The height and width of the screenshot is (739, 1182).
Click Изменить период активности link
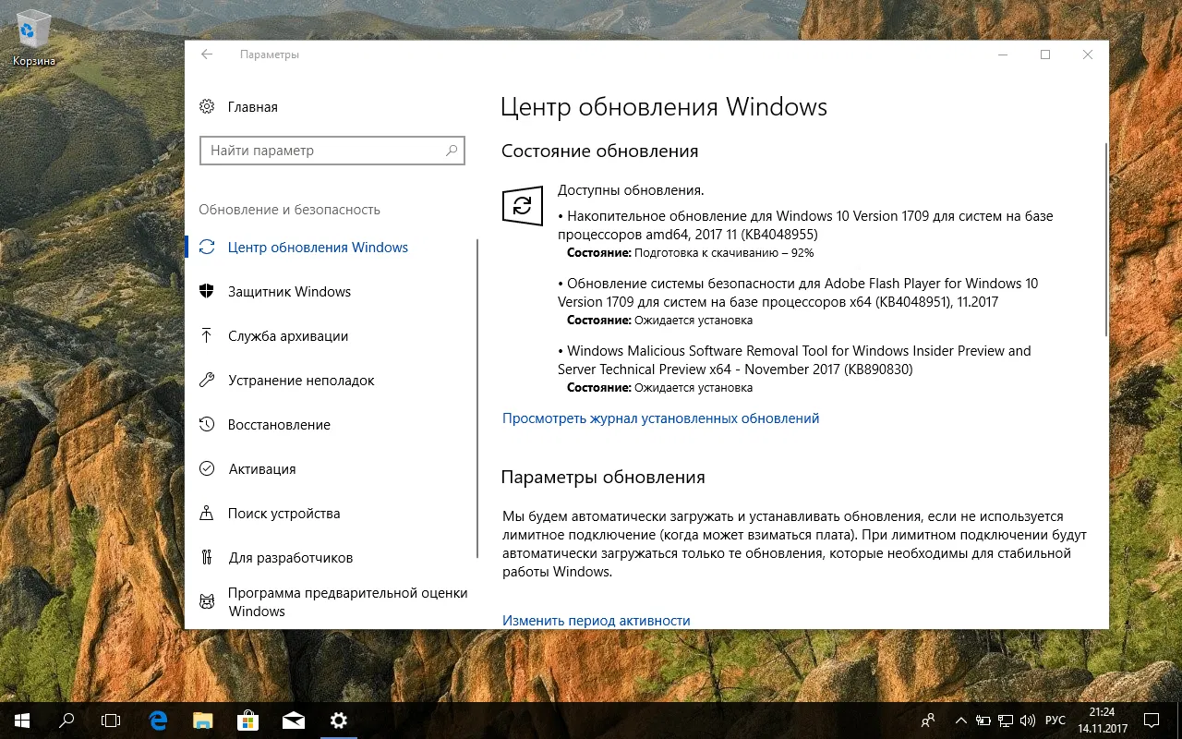pos(596,620)
